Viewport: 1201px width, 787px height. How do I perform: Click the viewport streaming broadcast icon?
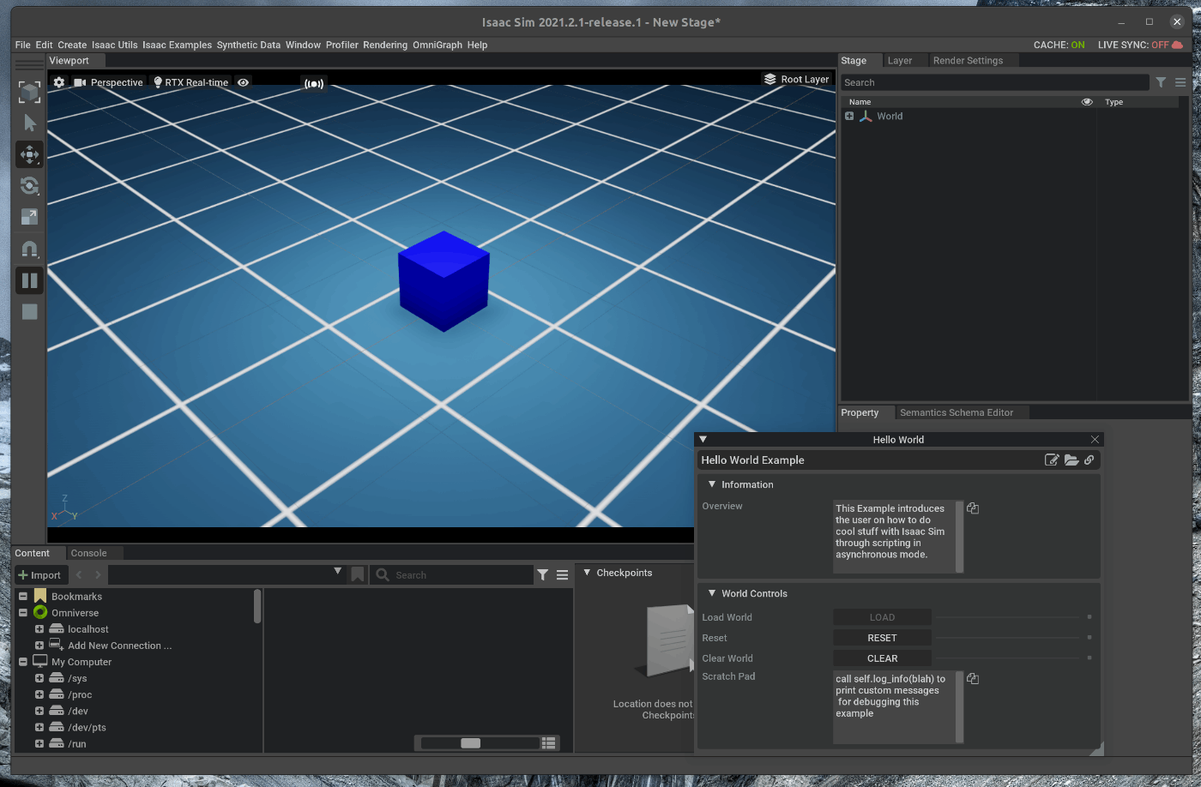[314, 83]
